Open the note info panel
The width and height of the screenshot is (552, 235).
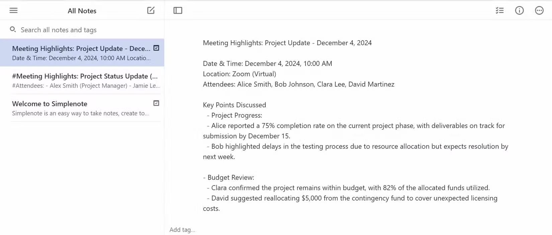coord(519,10)
